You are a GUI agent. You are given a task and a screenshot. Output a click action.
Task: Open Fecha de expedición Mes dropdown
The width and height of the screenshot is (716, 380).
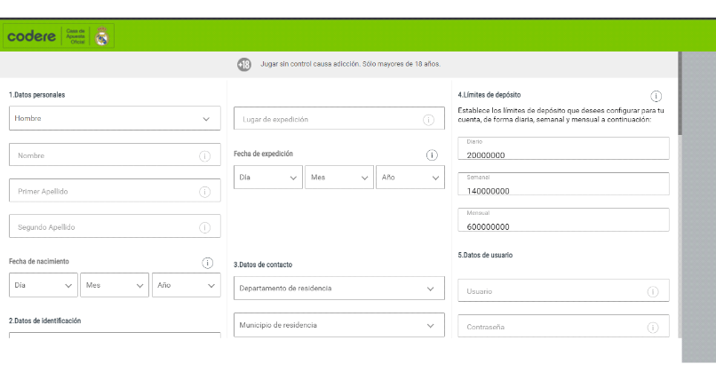click(339, 177)
